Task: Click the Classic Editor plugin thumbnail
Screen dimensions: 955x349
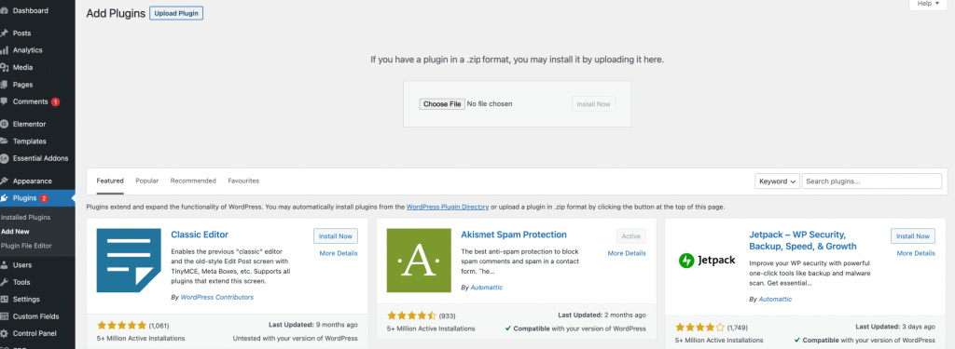Action: (129, 261)
